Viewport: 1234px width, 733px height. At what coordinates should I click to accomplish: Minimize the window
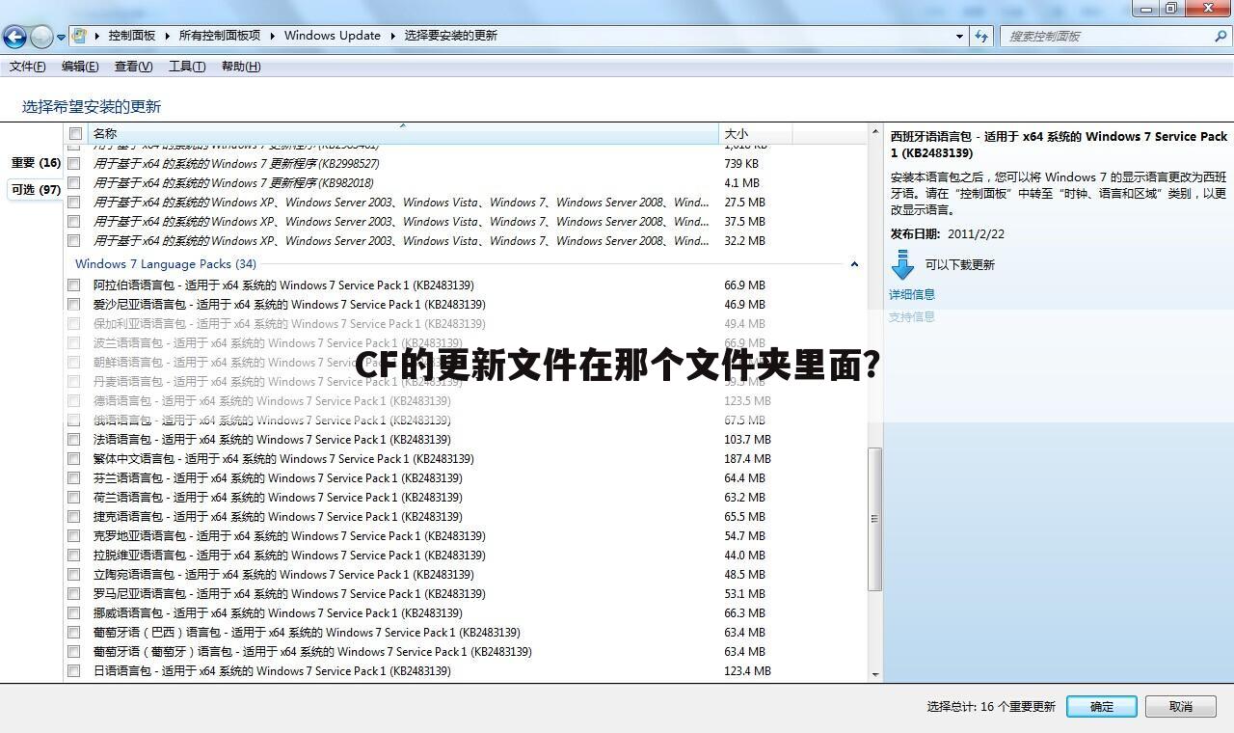point(1147,9)
